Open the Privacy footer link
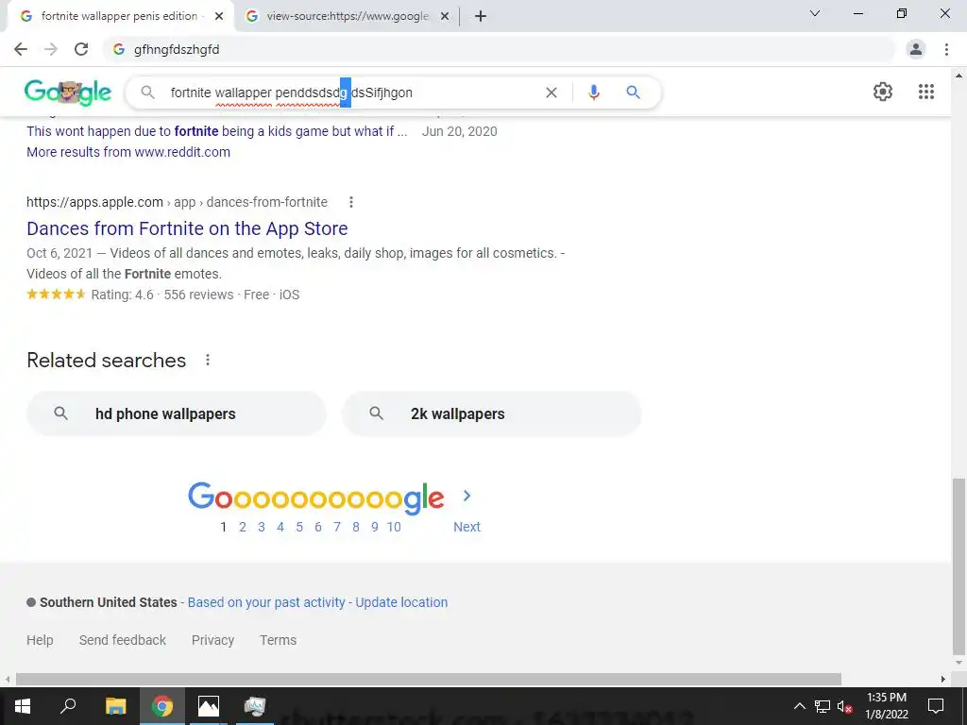This screenshot has width=967, height=725. click(212, 640)
